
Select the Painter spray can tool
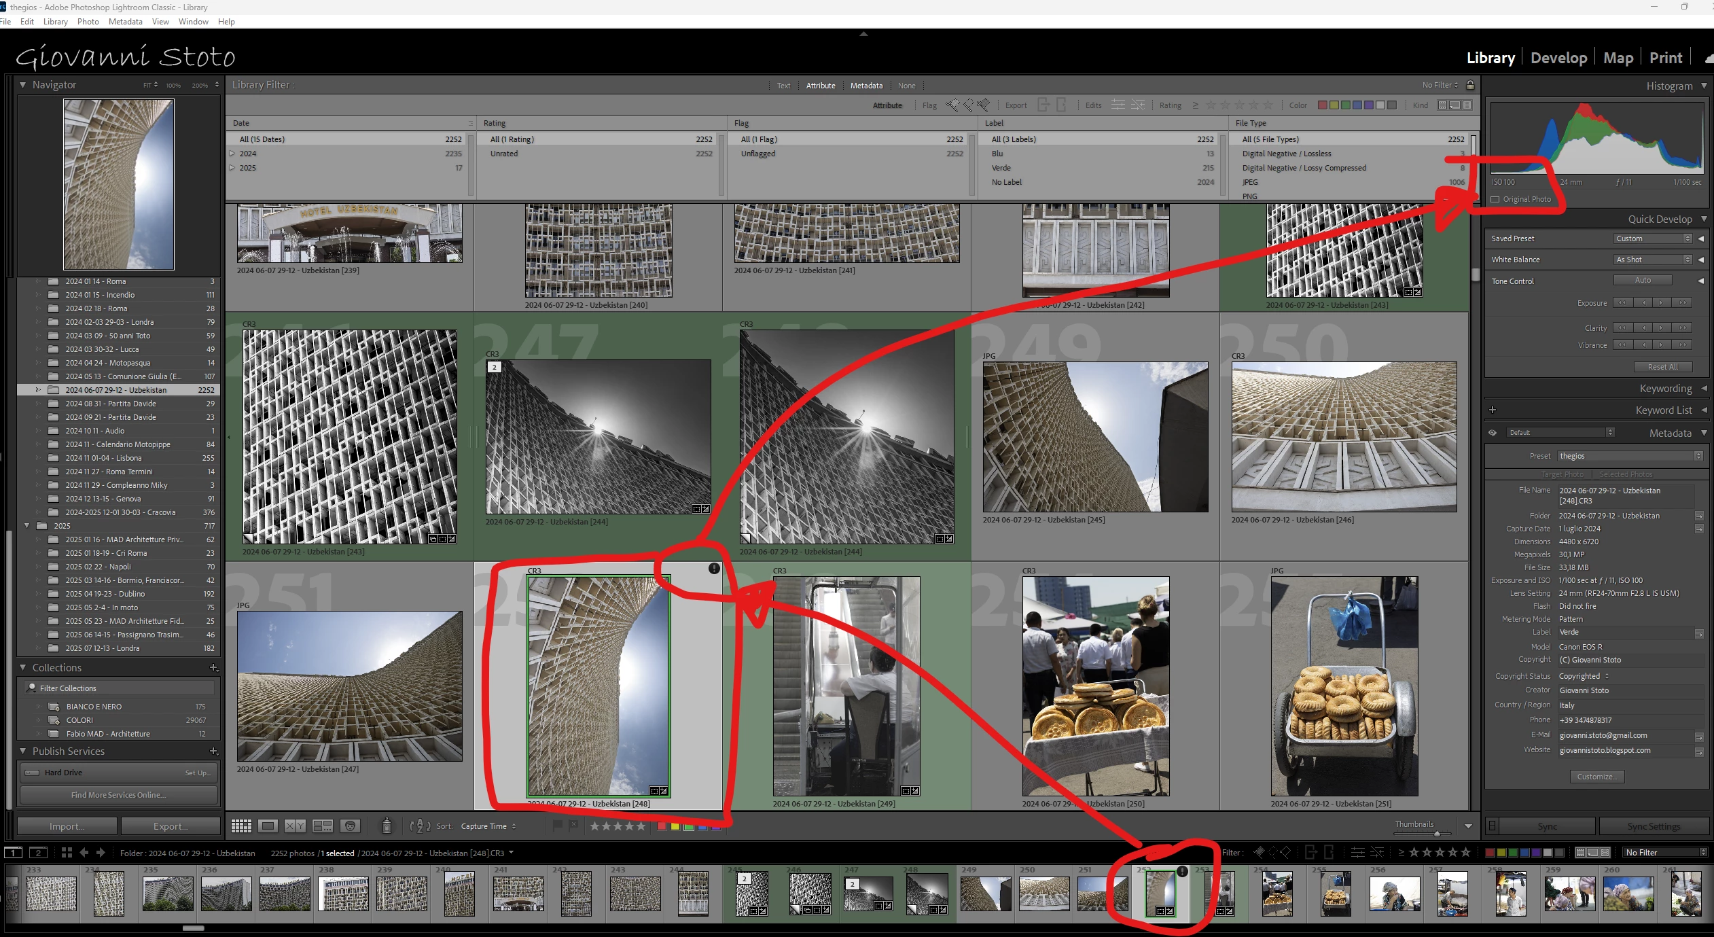(x=387, y=826)
